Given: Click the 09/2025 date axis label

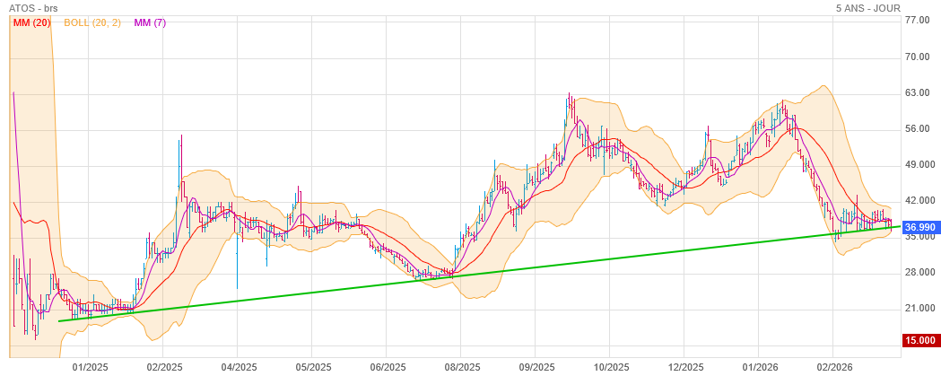Looking at the screenshot, I should 535,366.
